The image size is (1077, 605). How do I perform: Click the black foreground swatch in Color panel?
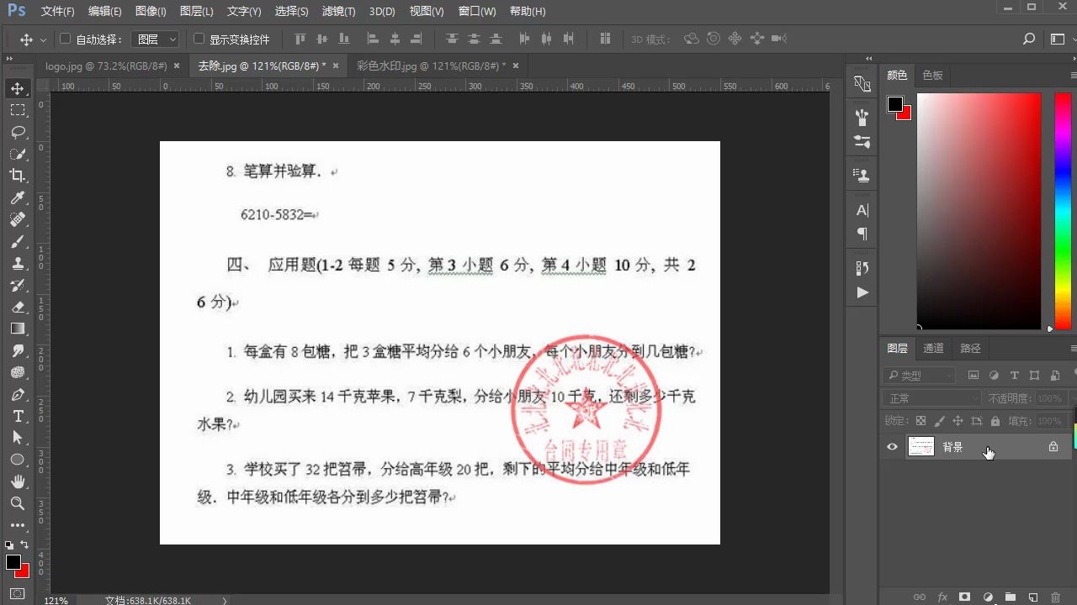pos(895,105)
